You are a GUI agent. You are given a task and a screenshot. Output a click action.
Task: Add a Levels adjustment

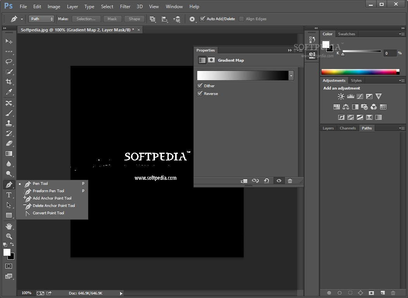click(351, 96)
